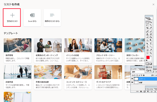Toggle lock image pixels brush icon
The image size is (157, 102).
tap(139, 75)
